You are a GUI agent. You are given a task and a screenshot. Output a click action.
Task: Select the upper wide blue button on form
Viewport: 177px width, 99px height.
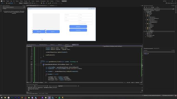tap(78, 27)
